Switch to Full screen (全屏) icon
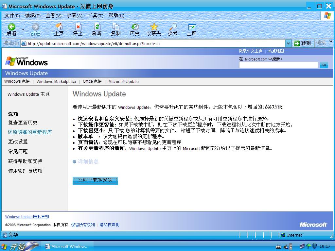 coord(192,27)
